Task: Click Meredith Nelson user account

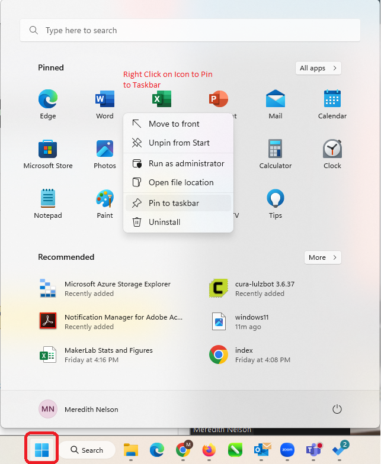Action: click(x=78, y=410)
